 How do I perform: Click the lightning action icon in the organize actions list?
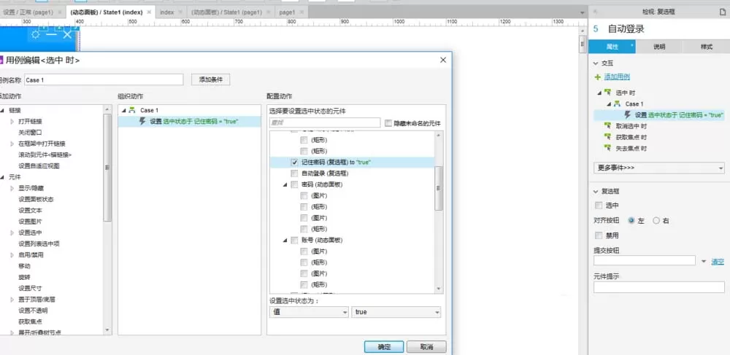coord(143,121)
